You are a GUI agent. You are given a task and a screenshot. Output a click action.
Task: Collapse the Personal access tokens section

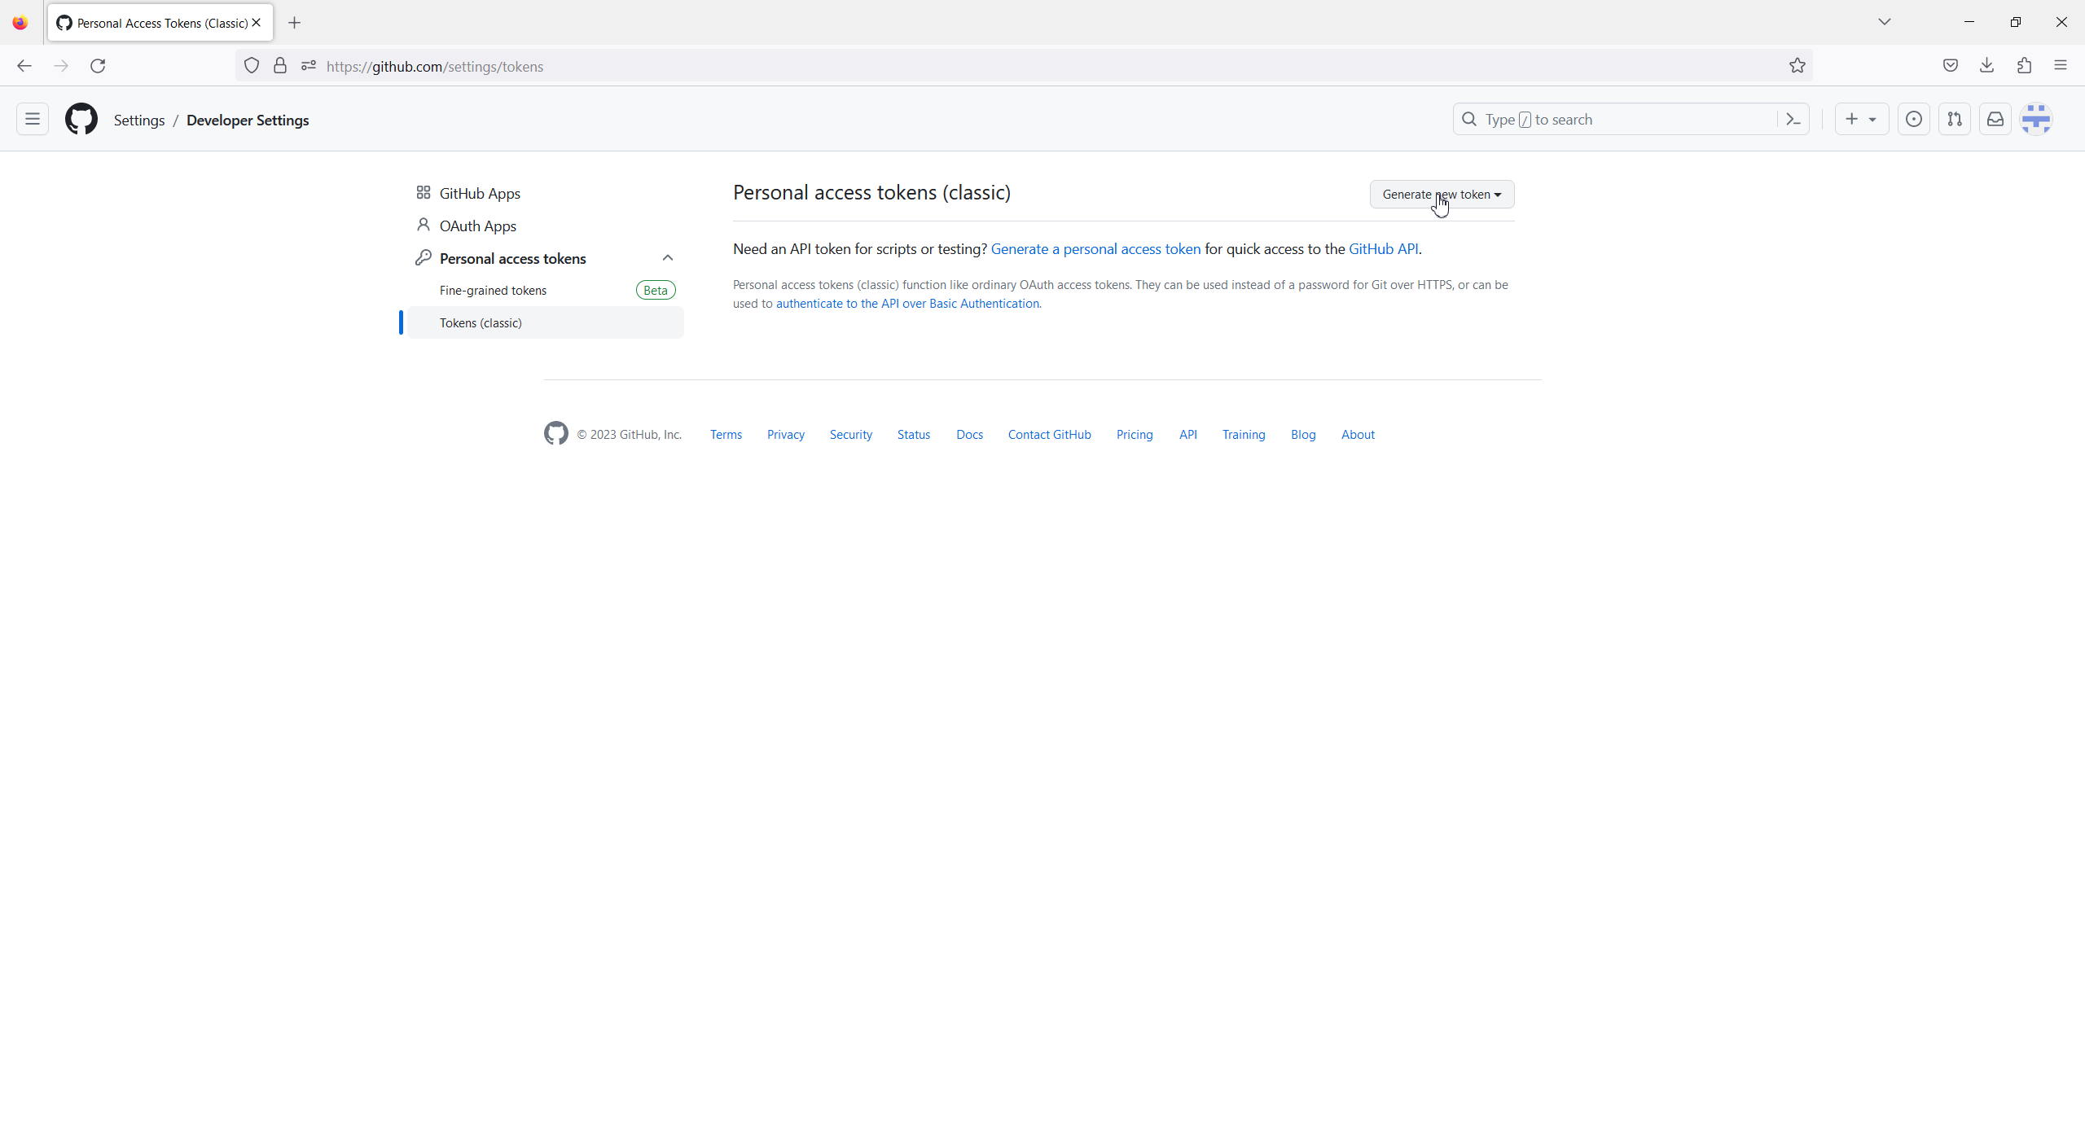(668, 258)
